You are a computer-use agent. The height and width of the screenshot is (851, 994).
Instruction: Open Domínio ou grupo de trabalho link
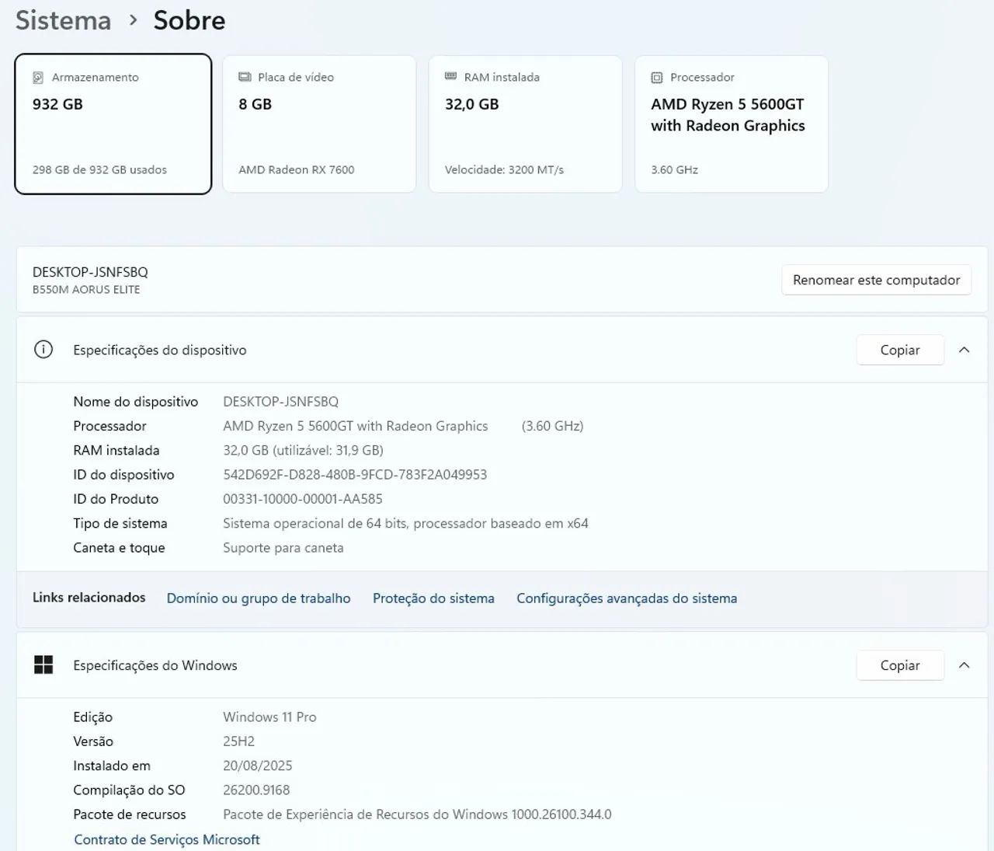[x=259, y=598]
